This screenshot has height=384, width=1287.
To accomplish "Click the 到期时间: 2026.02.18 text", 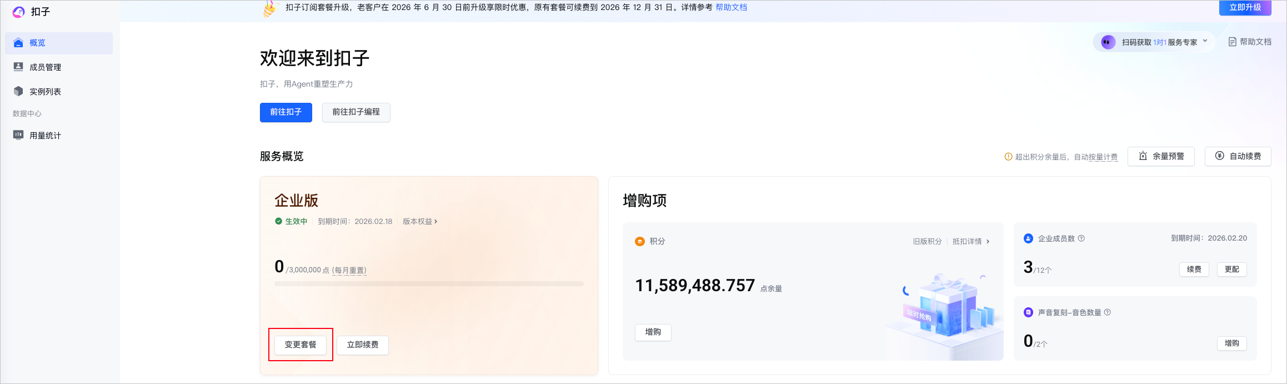I will [355, 221].
